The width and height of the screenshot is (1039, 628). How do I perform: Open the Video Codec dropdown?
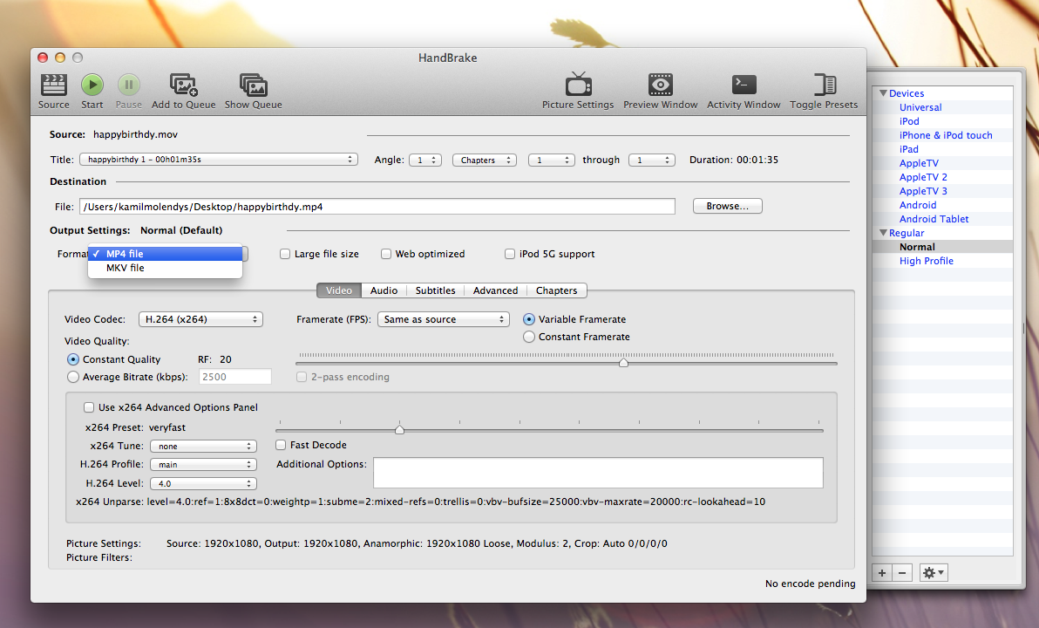pyautogui.click(x=200, y=319)
